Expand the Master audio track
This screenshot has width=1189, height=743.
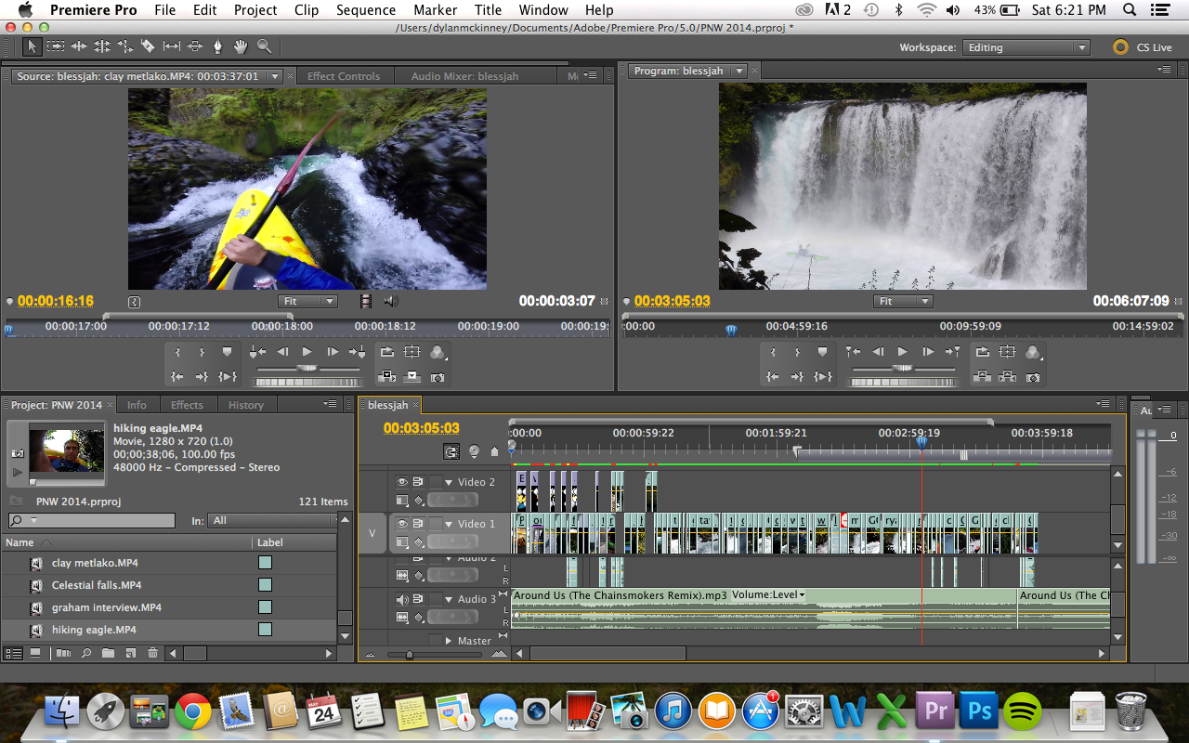pyautogui.click(x=449, y=641)
